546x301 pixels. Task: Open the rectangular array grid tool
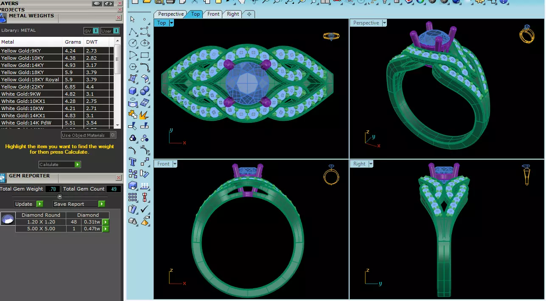point(133,197)
